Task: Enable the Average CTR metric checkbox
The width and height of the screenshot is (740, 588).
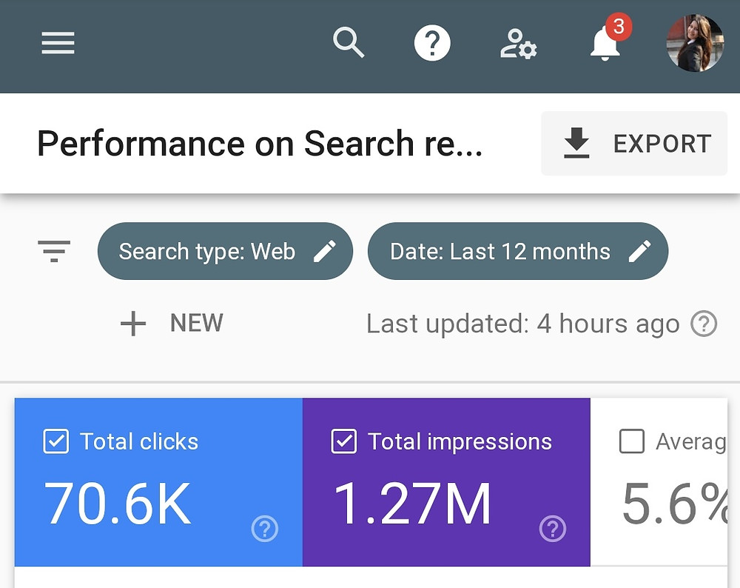Action: tap(633, 441)
